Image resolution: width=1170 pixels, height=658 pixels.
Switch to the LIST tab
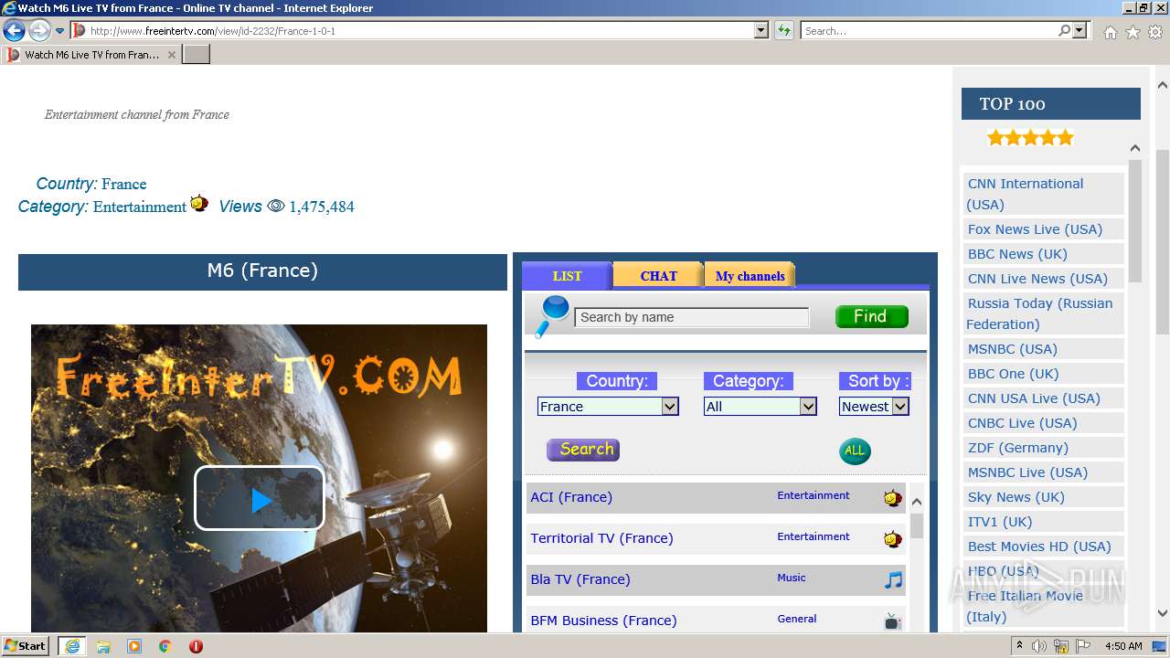[567, 276]
